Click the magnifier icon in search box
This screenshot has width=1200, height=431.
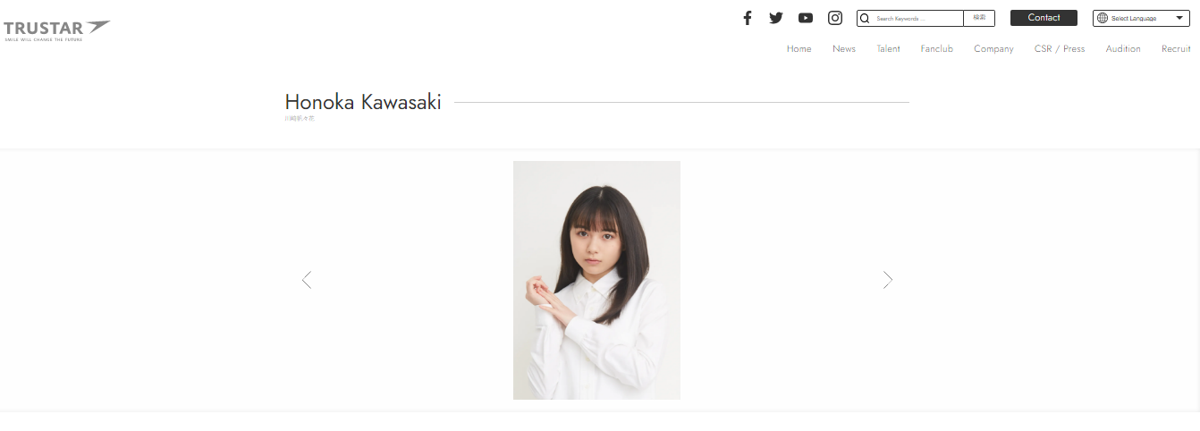[x=865, y=18]
